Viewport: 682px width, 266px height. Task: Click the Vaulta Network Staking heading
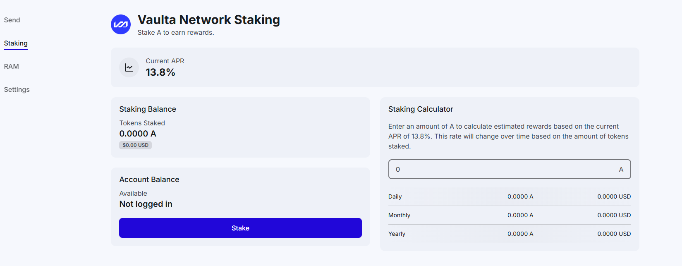[x=208, y=20]
